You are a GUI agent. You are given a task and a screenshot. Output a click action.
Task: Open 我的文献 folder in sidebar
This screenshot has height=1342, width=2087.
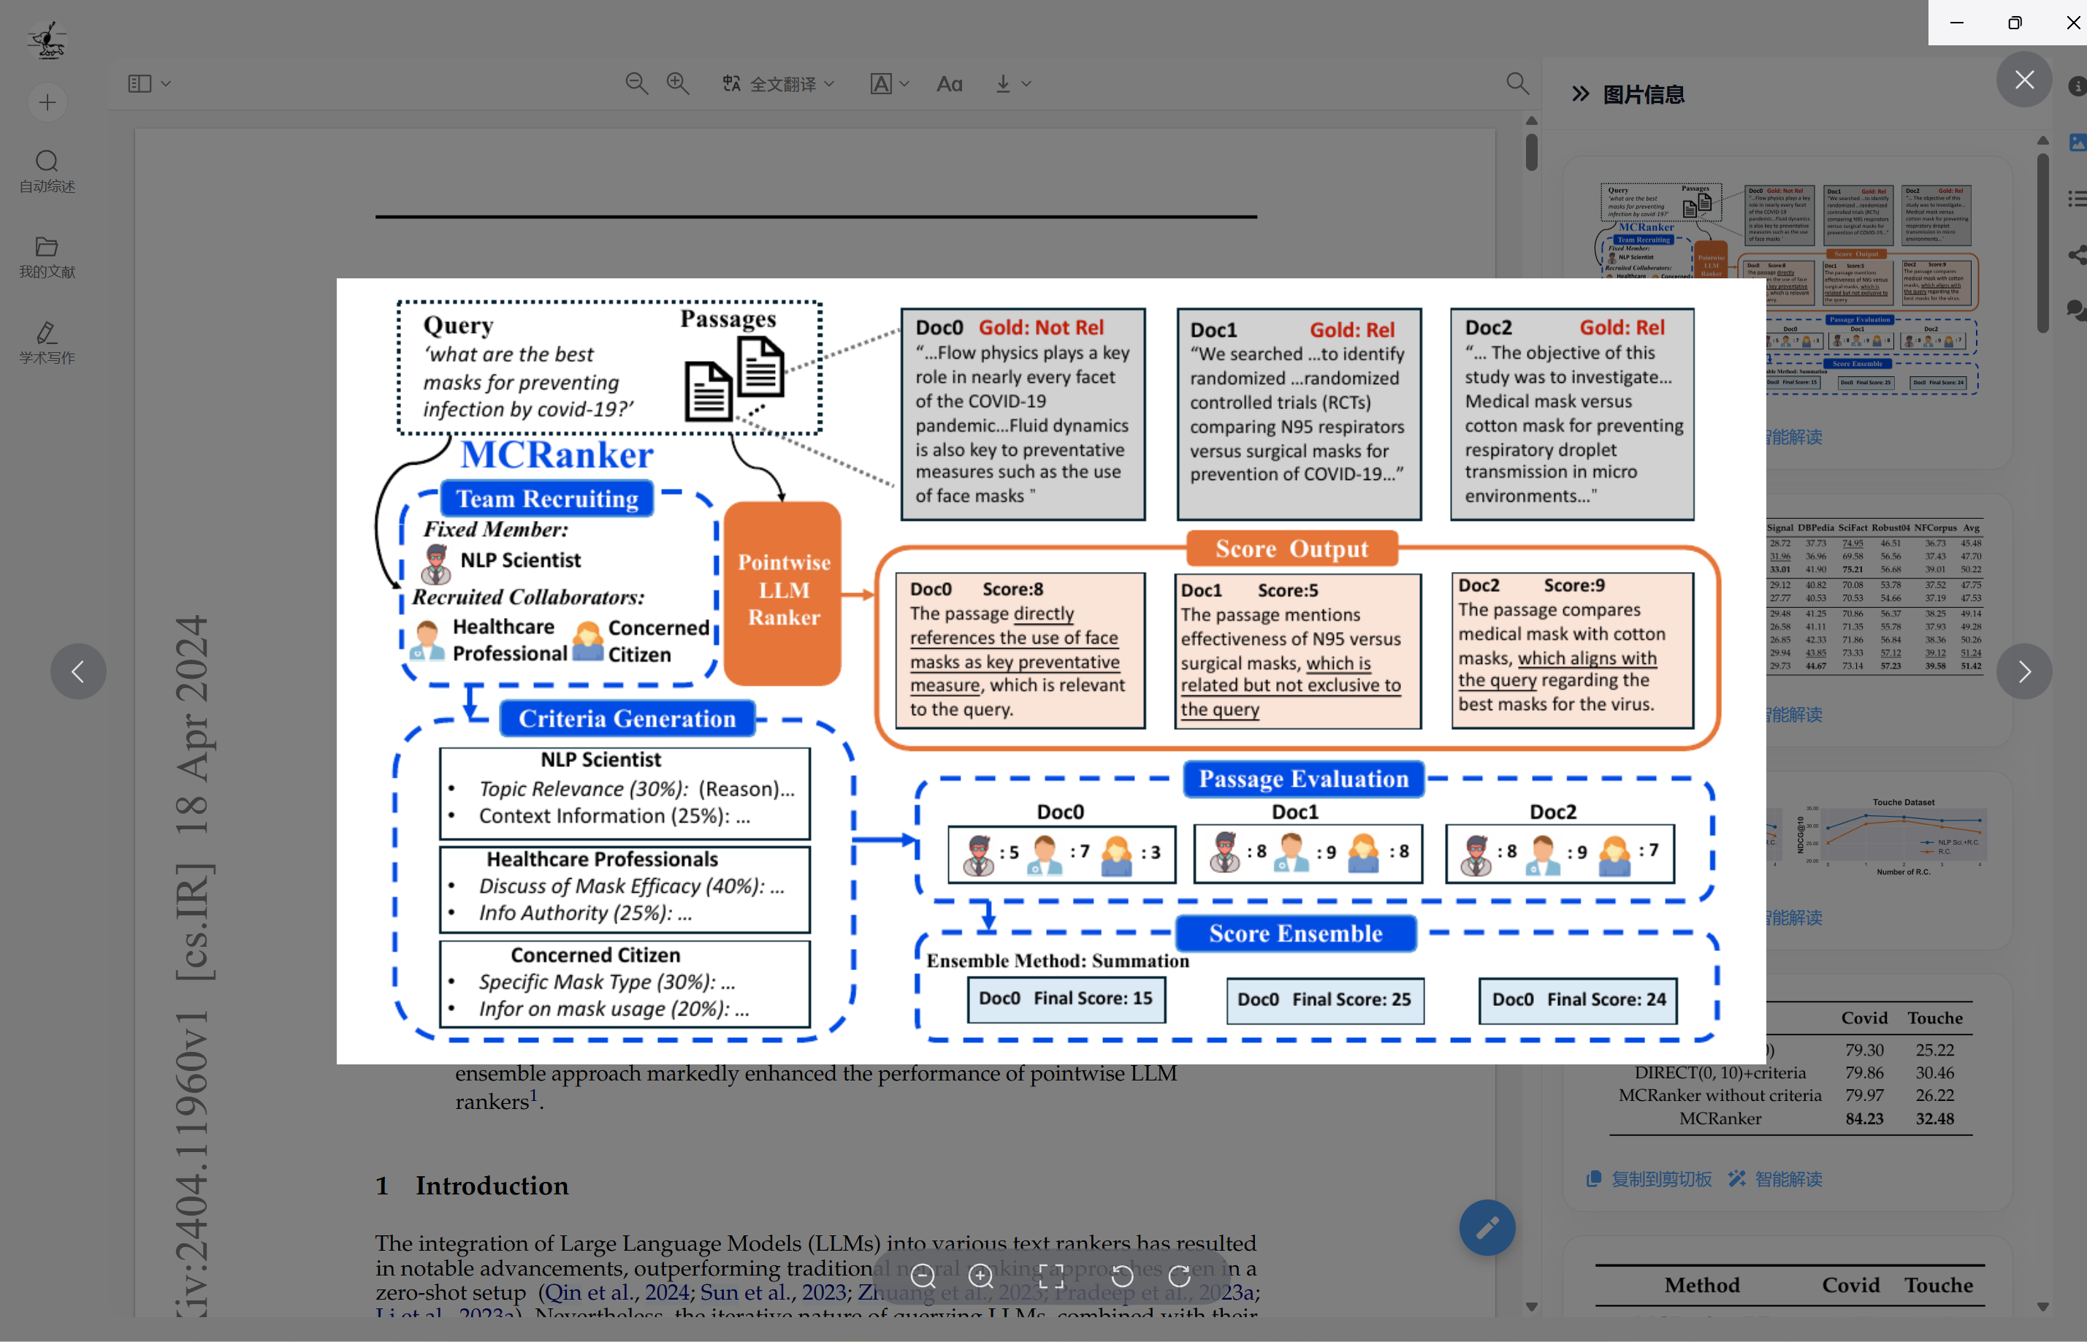click(47, 257)
